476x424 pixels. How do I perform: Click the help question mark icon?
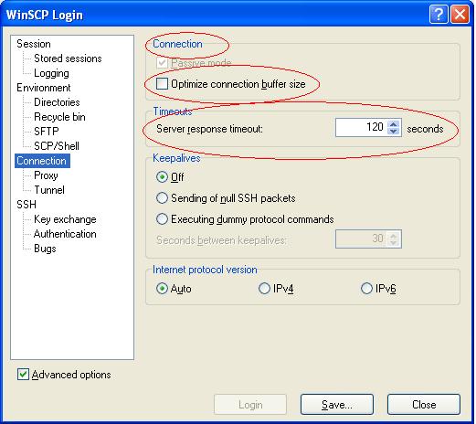[x=439, y=15]
